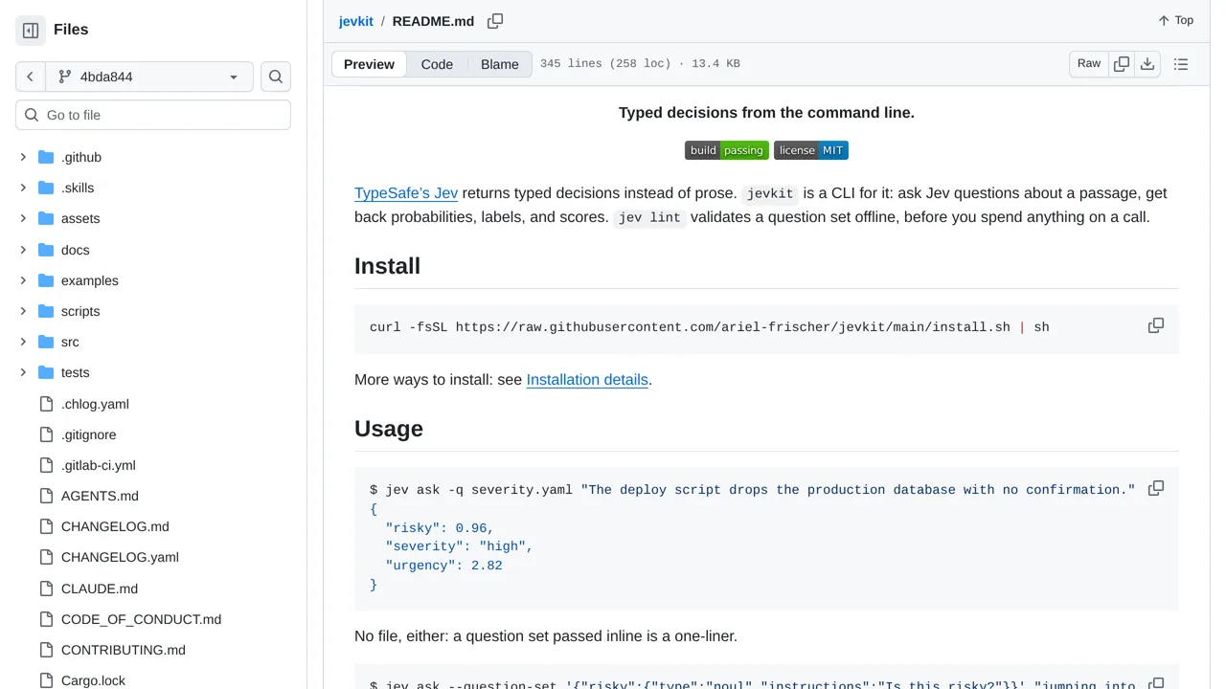
Task: Open AGENTS.md in the file tree
Action: (100, 496)
